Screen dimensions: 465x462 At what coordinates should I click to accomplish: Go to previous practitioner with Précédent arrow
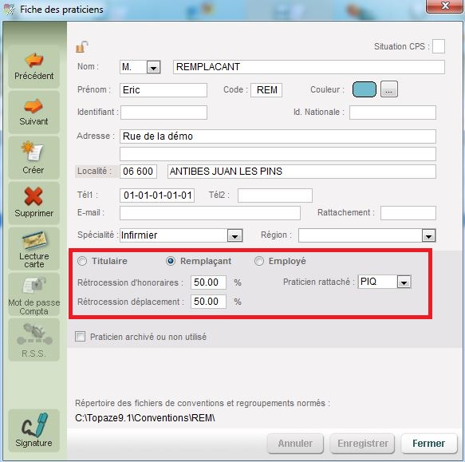pyautogui.click(x=33, y=66)
